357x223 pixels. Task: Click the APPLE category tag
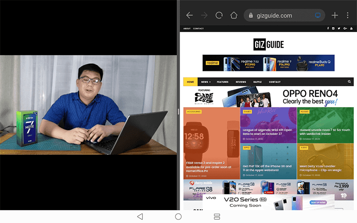click(x=247, y=148)
